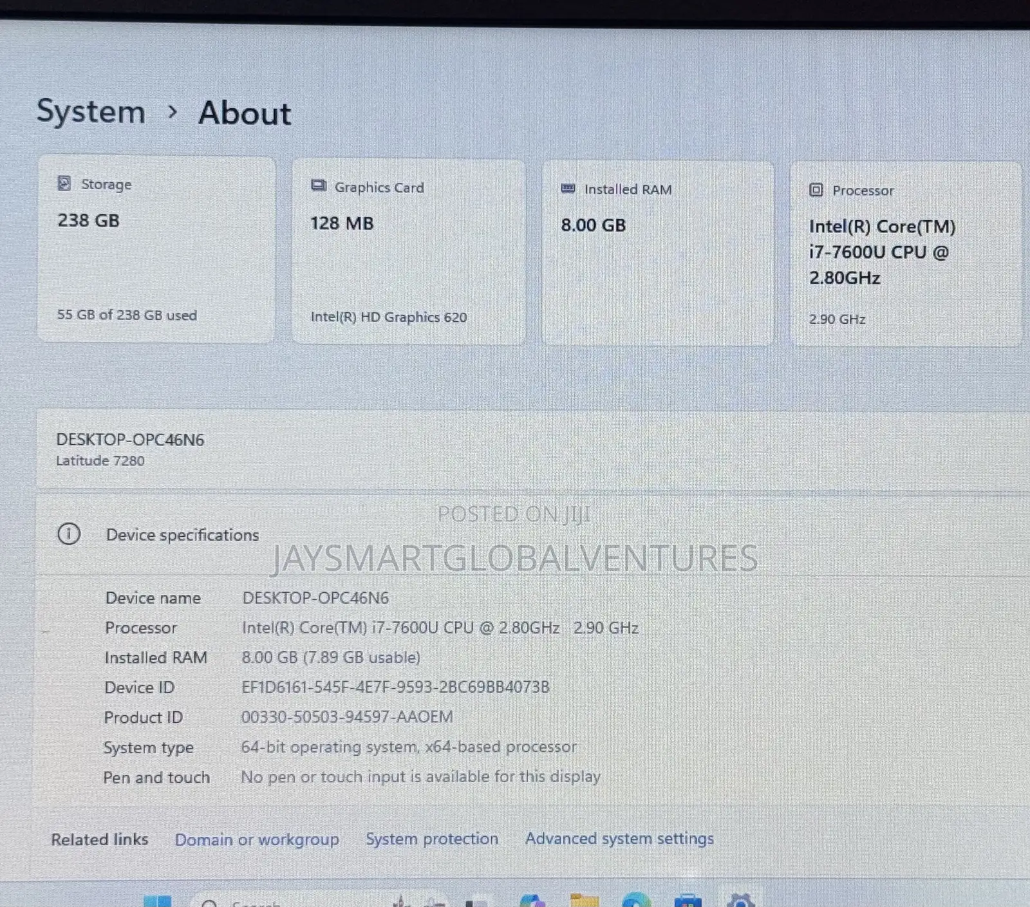The height and width of the screenshot is (907, 1030).
Task: Collapse the Device specifications section
Action: coord(533,534)
